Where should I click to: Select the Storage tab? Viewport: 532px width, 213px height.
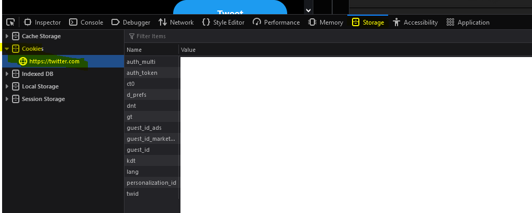tap(368, 23)
